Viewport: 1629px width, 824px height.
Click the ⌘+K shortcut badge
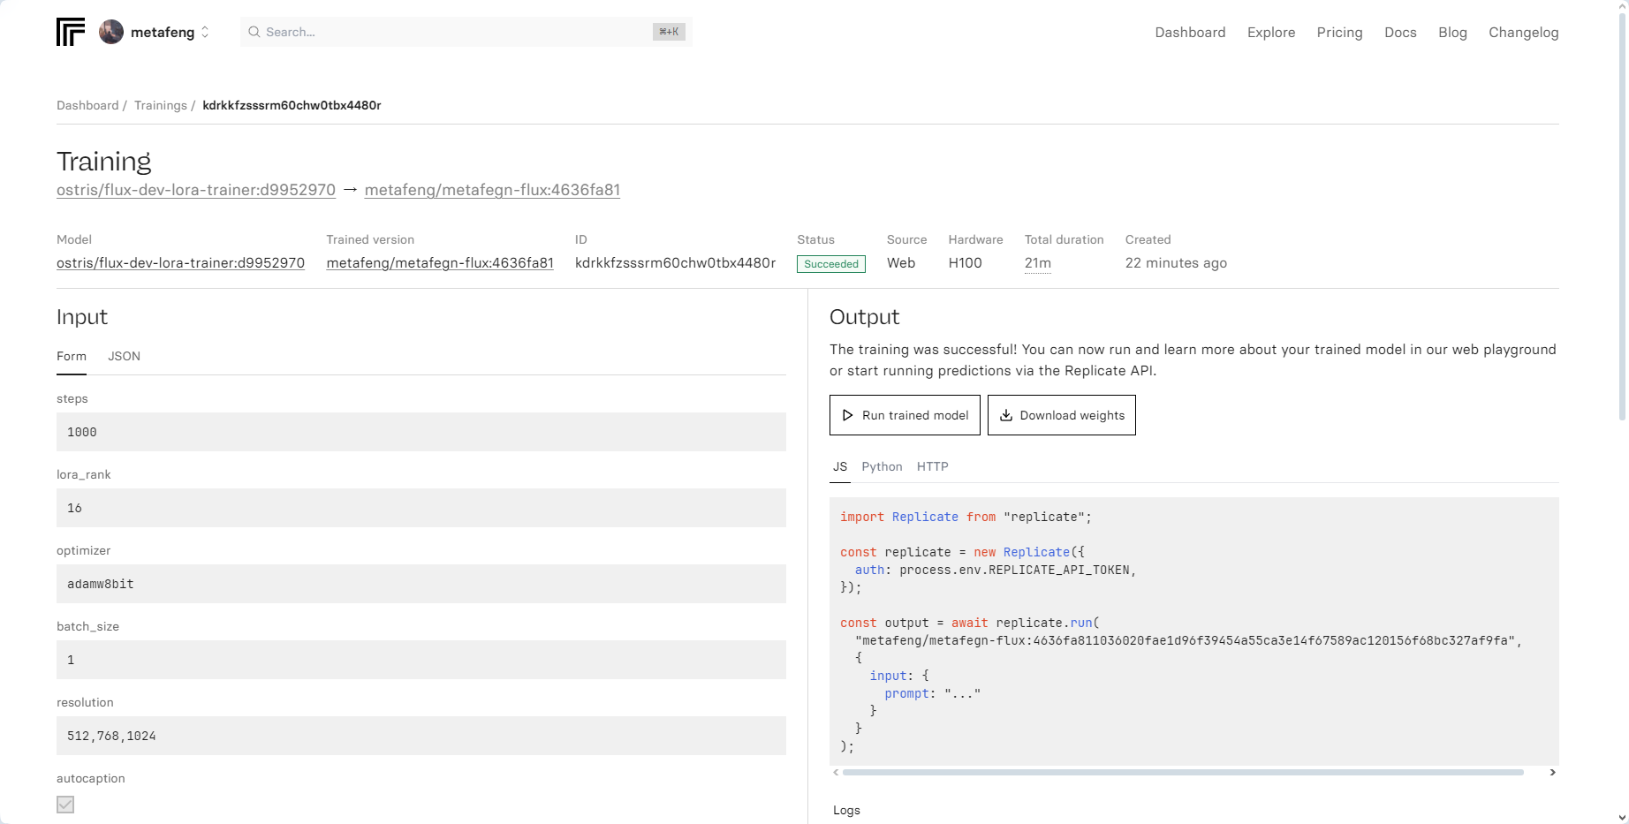coord(669,32)
